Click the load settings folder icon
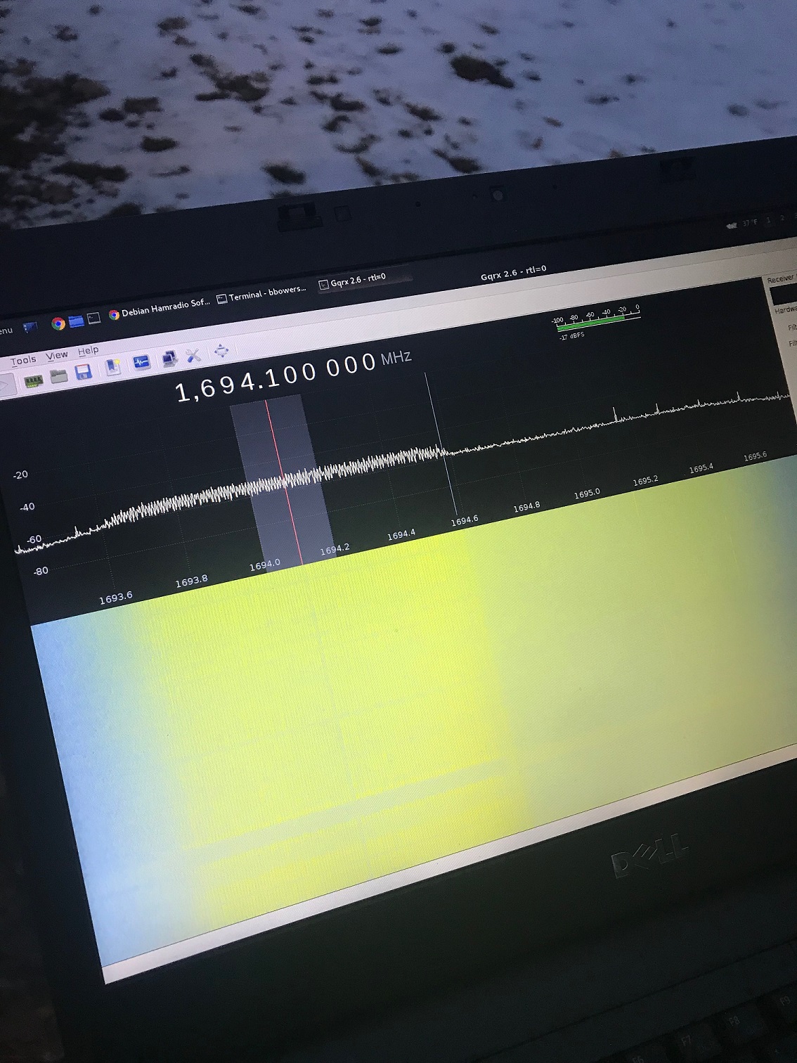This screenshot has width=797, height=1063. pyautogui.click(x=58, y=376)
